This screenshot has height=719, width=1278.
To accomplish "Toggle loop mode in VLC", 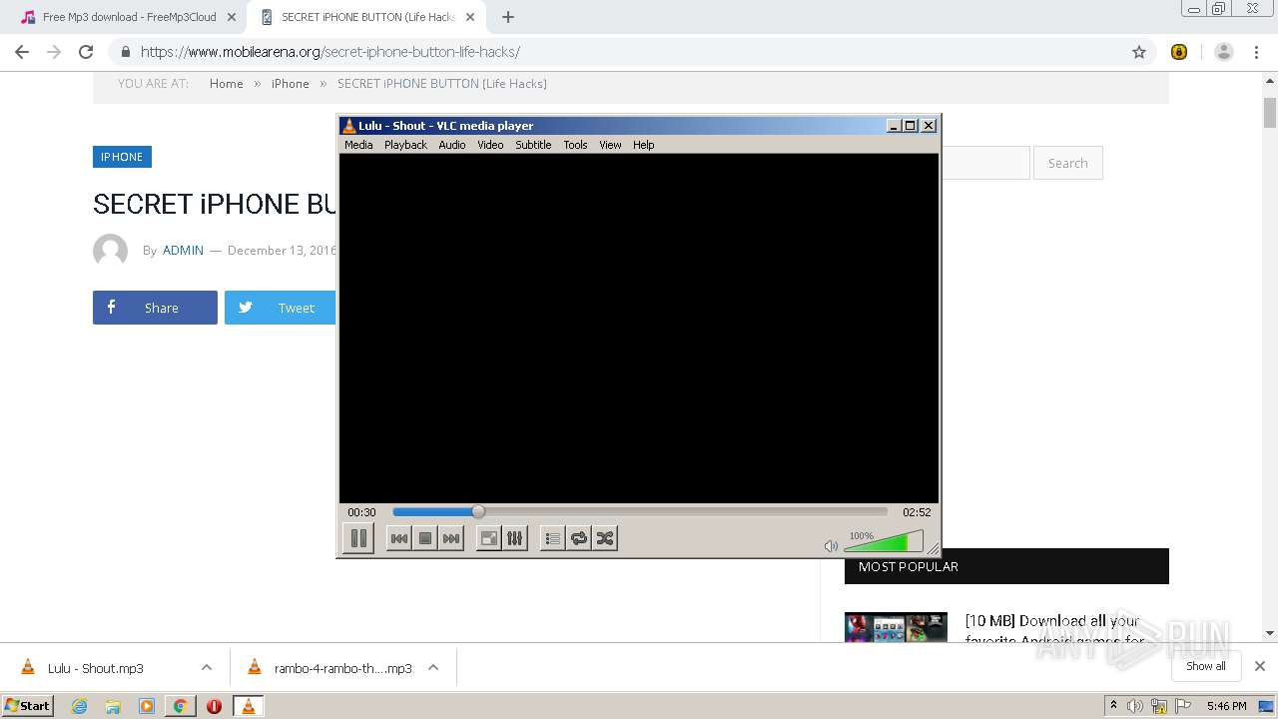I will [579, 538].
